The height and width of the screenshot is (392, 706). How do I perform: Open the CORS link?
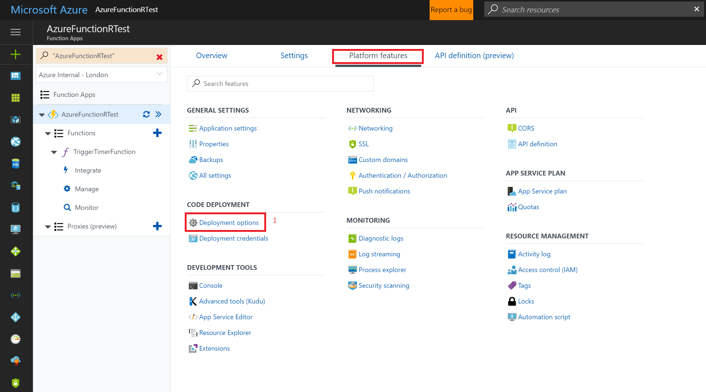point(526,128)
